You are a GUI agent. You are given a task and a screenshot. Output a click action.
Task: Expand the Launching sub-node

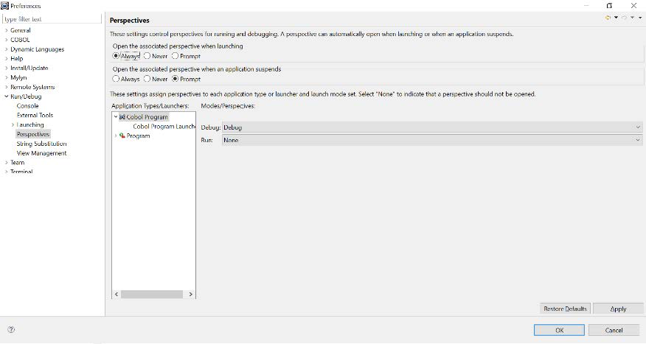pyautogui.click(x=13, y=124)
